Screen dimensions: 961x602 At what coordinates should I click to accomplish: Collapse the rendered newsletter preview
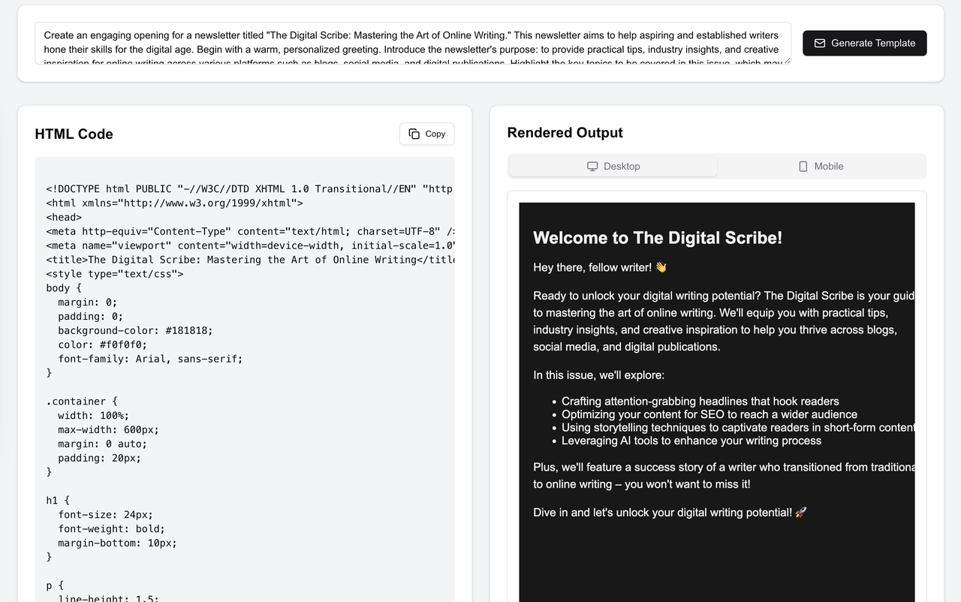click(716, 402)
